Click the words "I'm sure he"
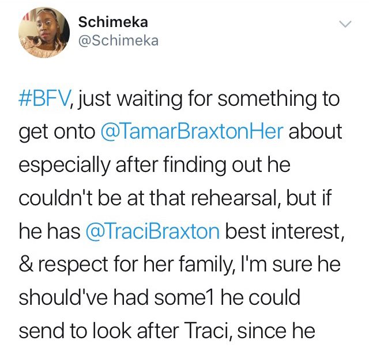 point(288,264)
